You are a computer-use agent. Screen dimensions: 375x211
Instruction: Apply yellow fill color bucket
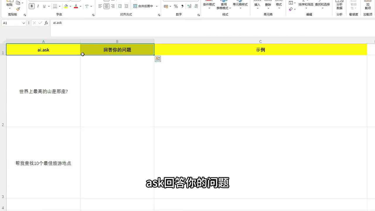coord(66,6)
